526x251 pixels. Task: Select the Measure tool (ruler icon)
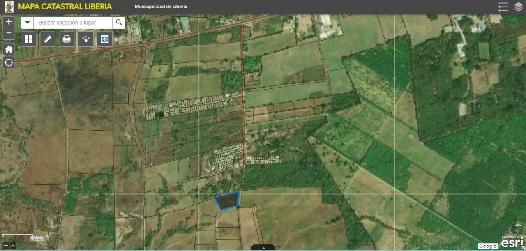47,39
